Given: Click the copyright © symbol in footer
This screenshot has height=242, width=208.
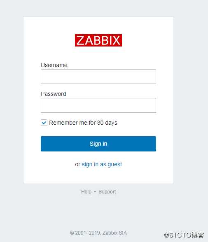Looking at the screenshot, I should point(72,233).
